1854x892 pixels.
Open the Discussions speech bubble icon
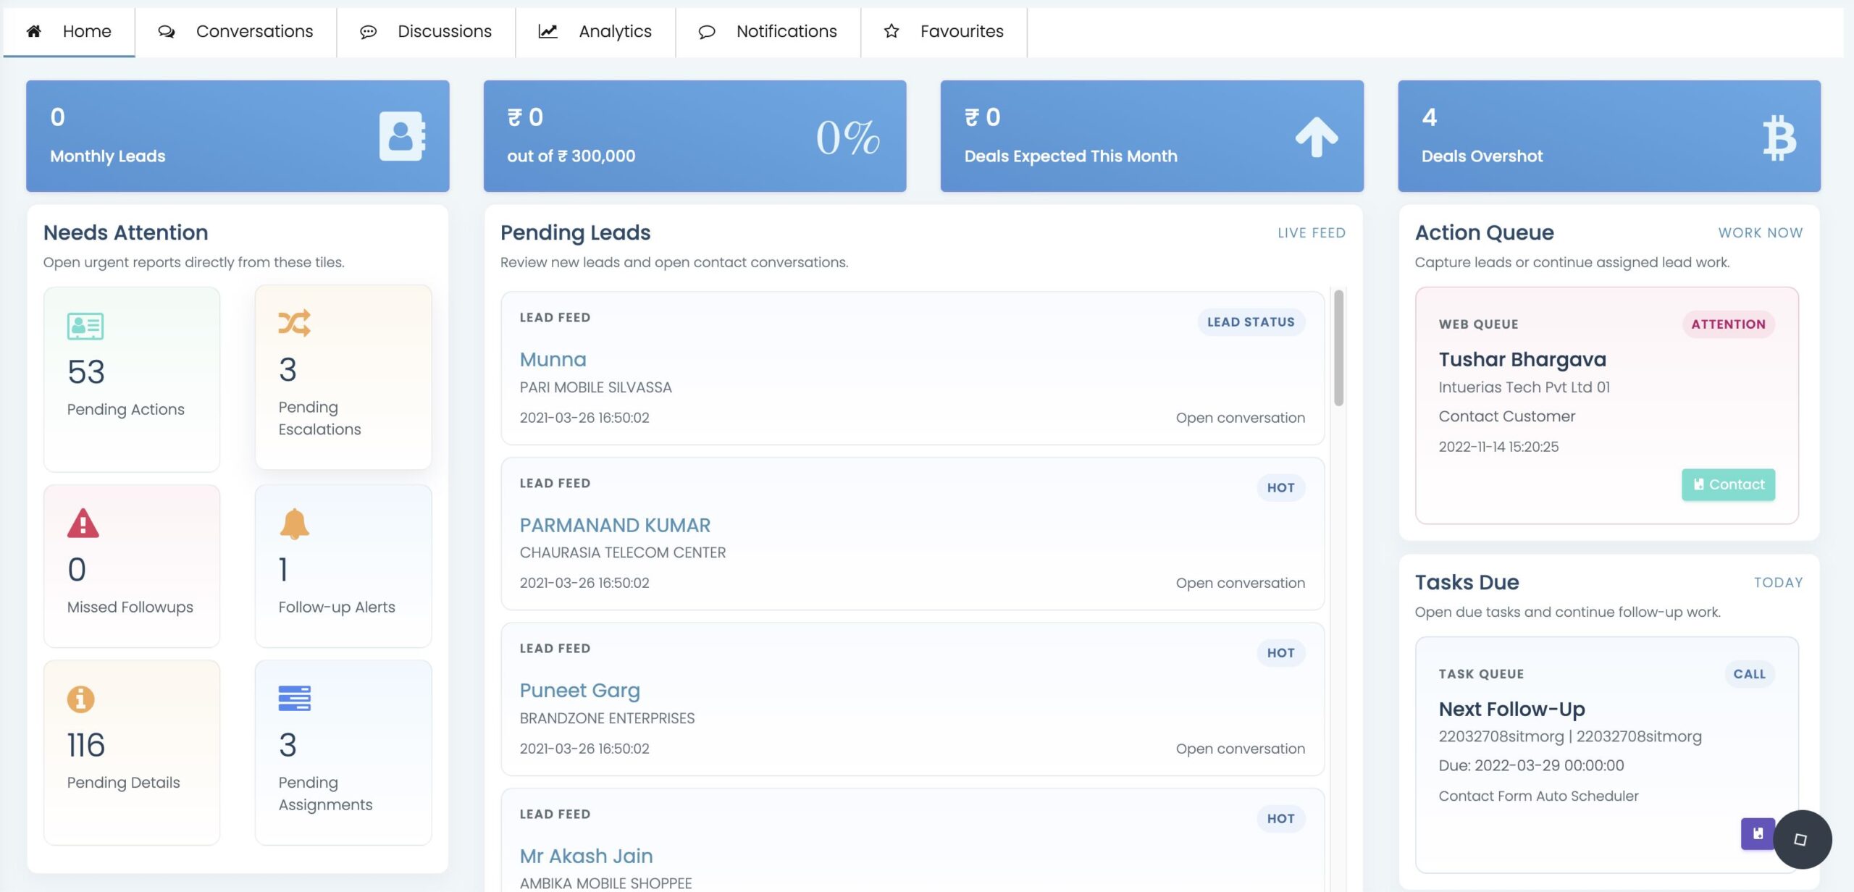pyautogui.click(x=369, y=31)
